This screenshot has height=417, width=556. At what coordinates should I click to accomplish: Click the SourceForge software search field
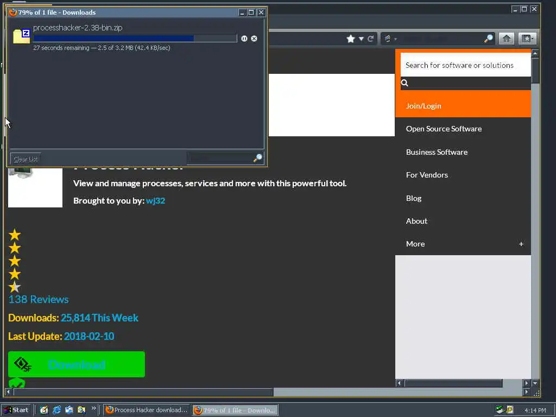(465, 65)
